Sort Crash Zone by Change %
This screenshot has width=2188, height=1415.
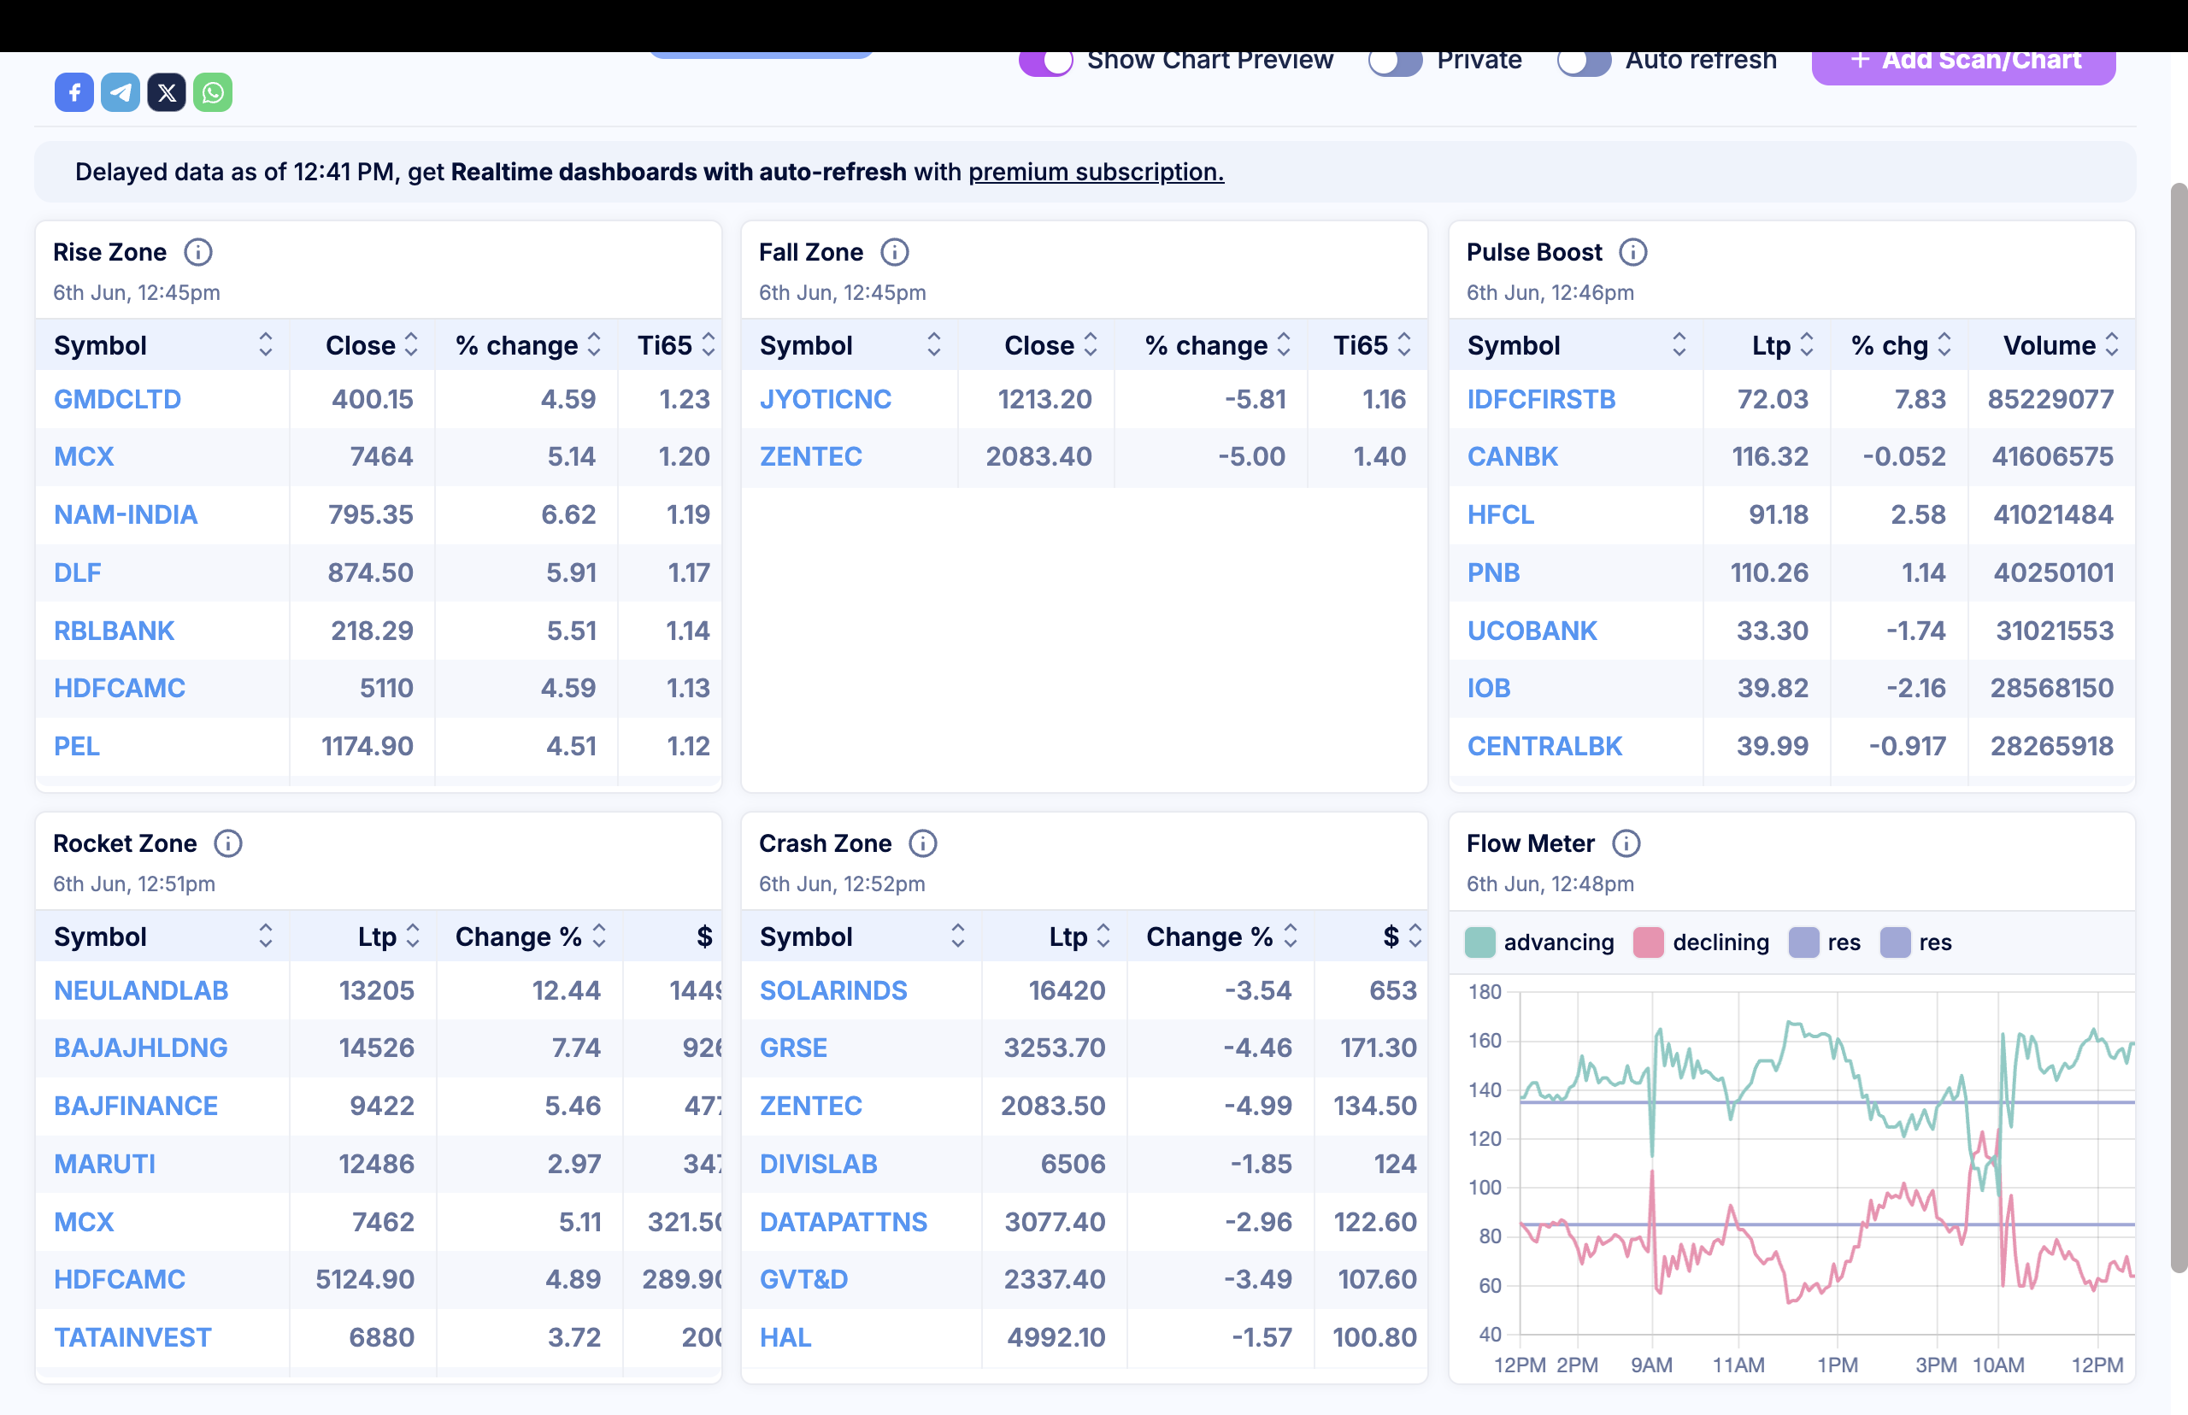click(1291, 936)
